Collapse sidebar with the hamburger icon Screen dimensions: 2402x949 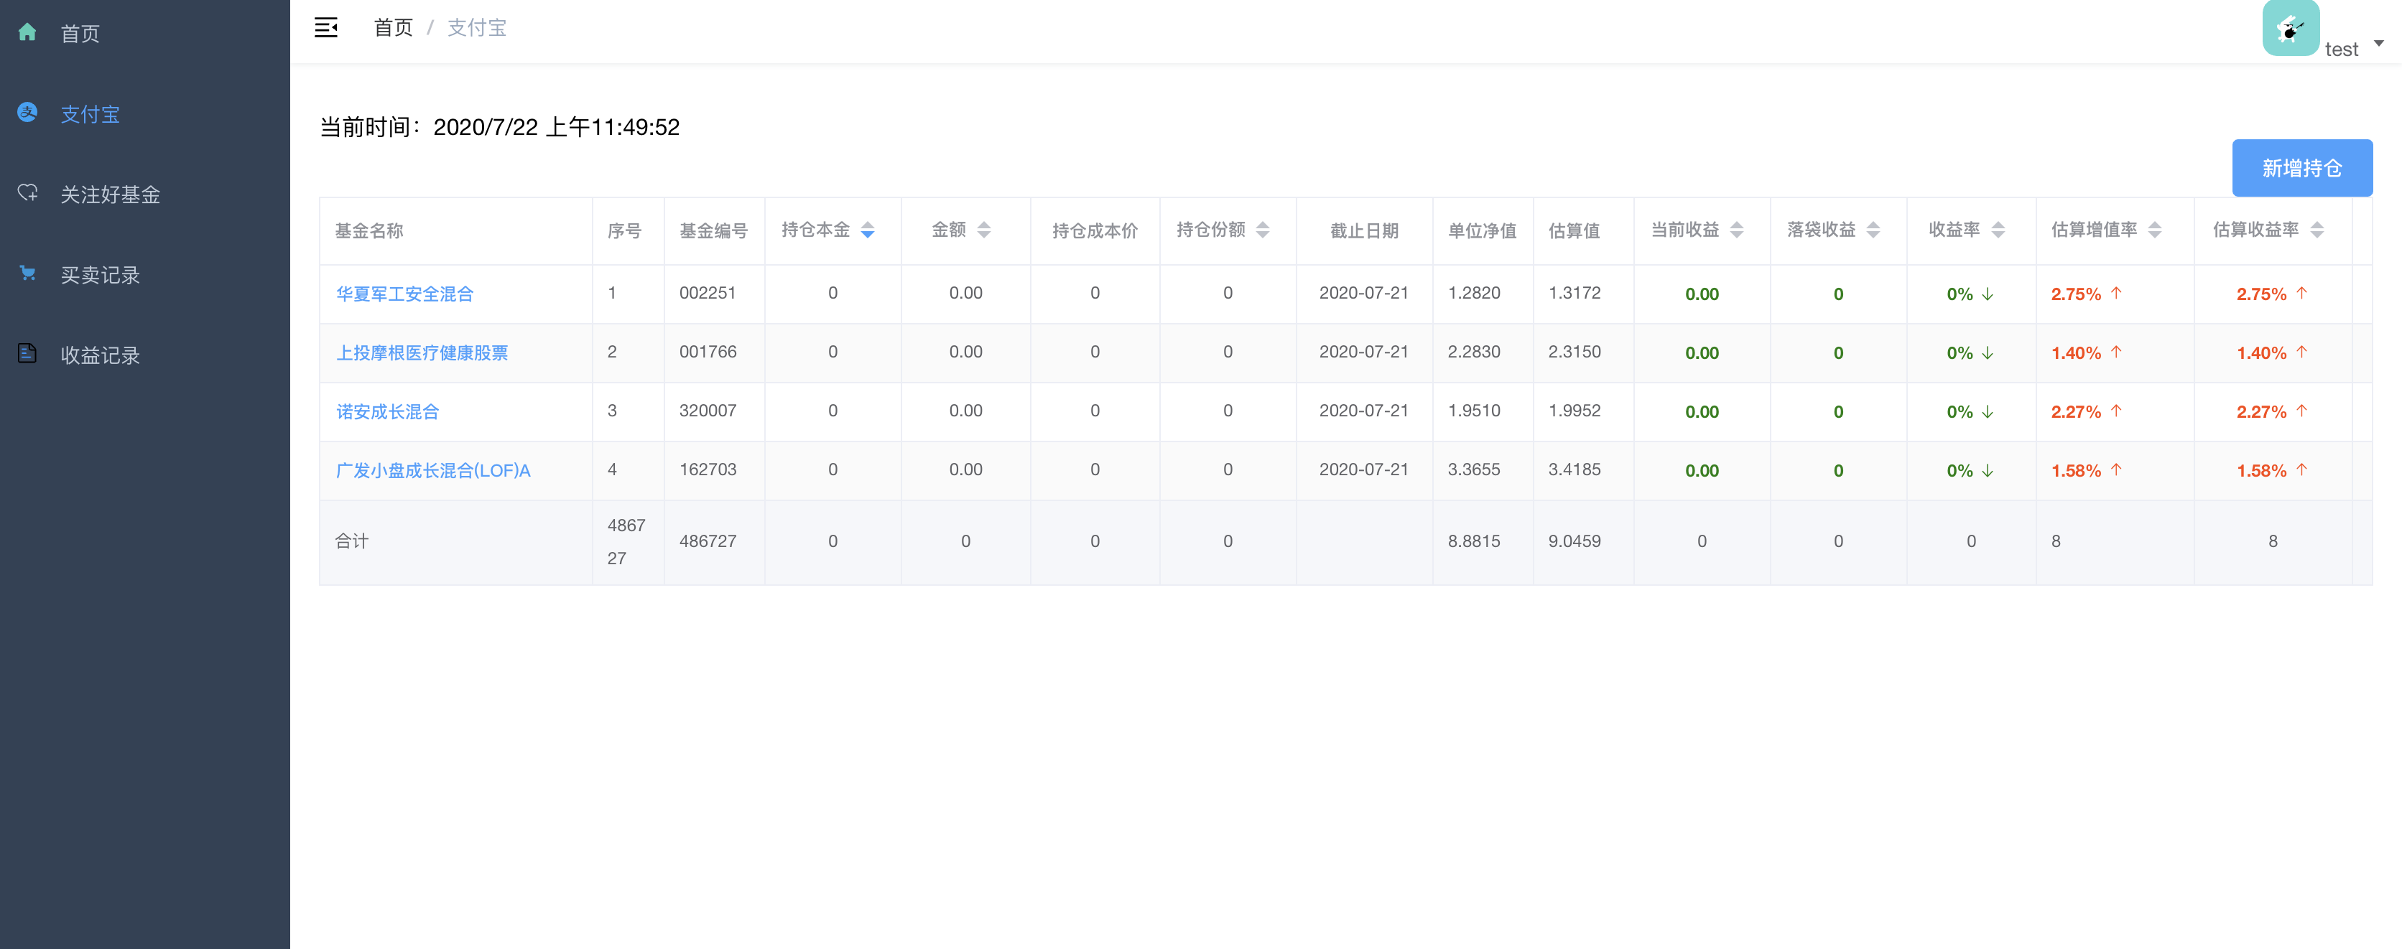pos(325,28)
